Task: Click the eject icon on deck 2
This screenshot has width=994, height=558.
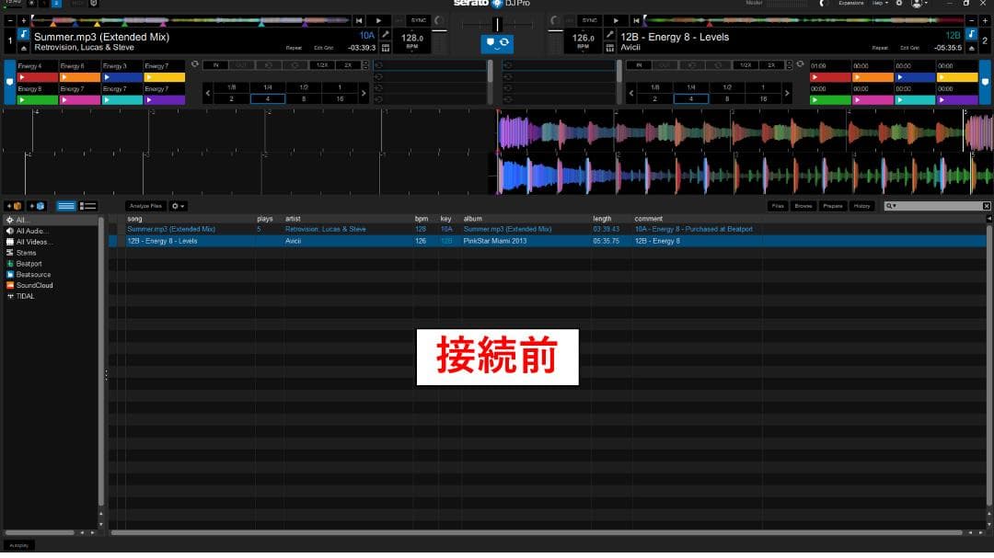Action: click(971, 46)
